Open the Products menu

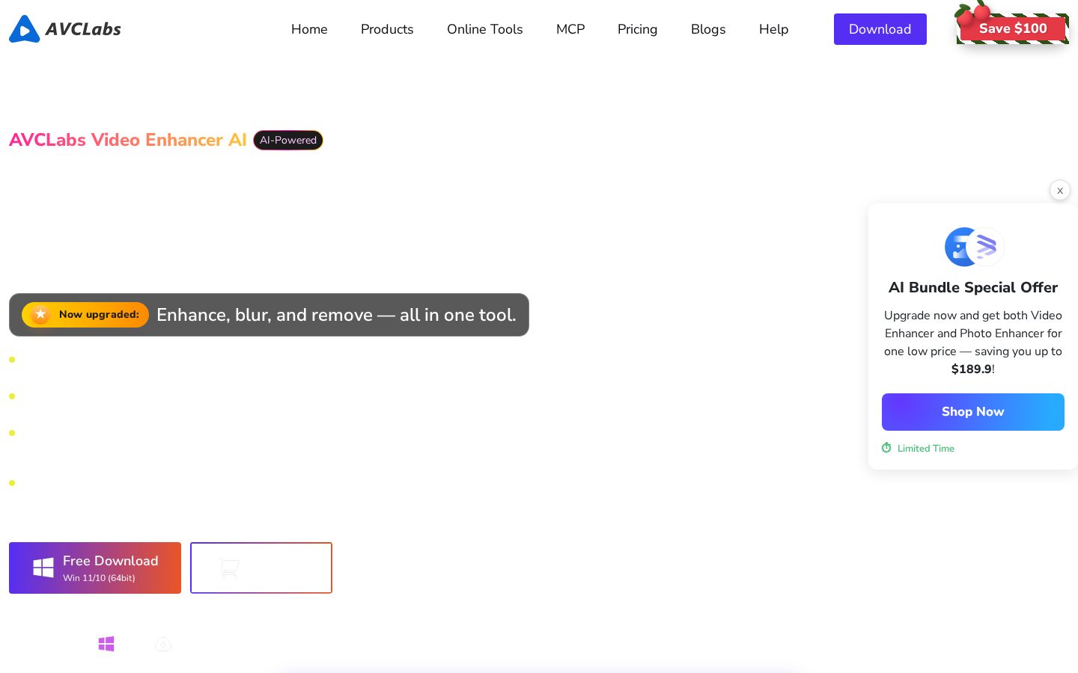pos(387,29)
